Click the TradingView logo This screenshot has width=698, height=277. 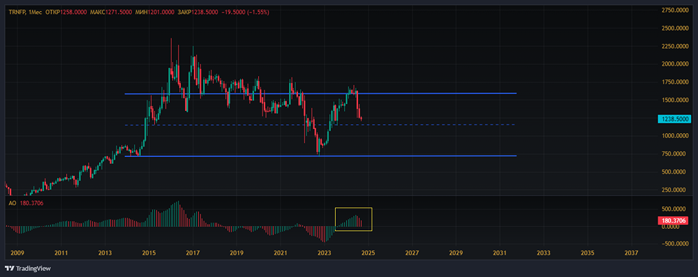point(28,269)
